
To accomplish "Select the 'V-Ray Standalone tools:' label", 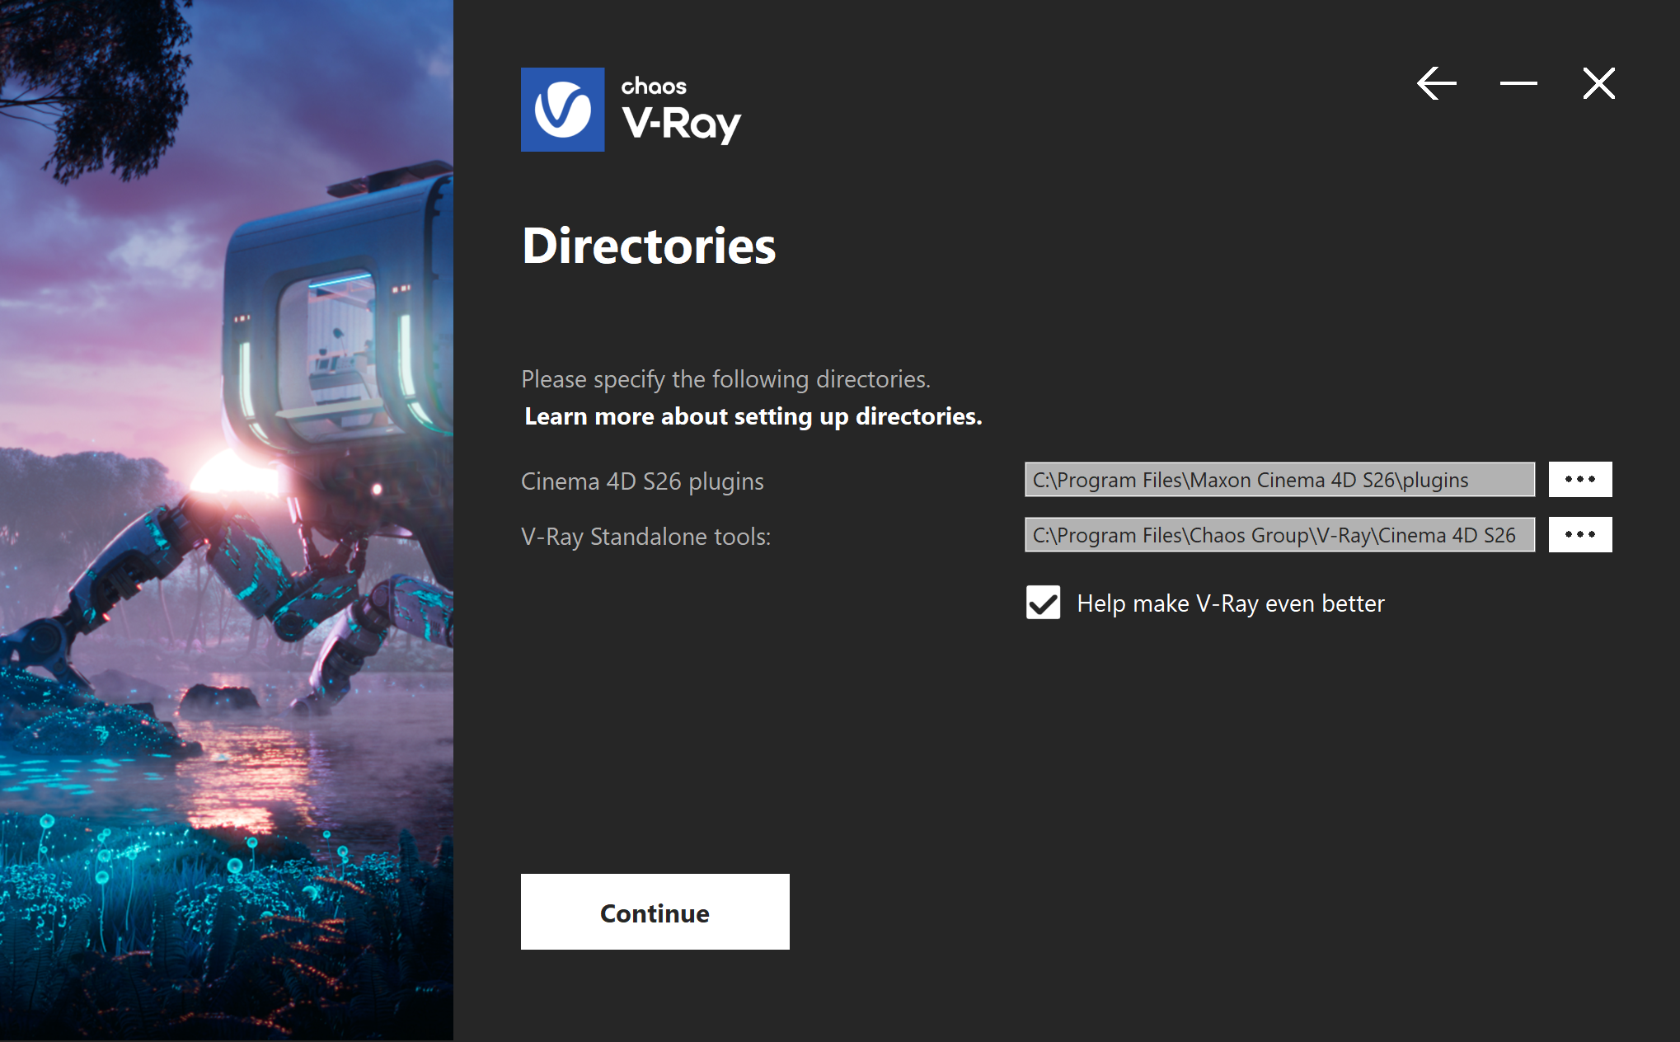I will coord(645,537).
